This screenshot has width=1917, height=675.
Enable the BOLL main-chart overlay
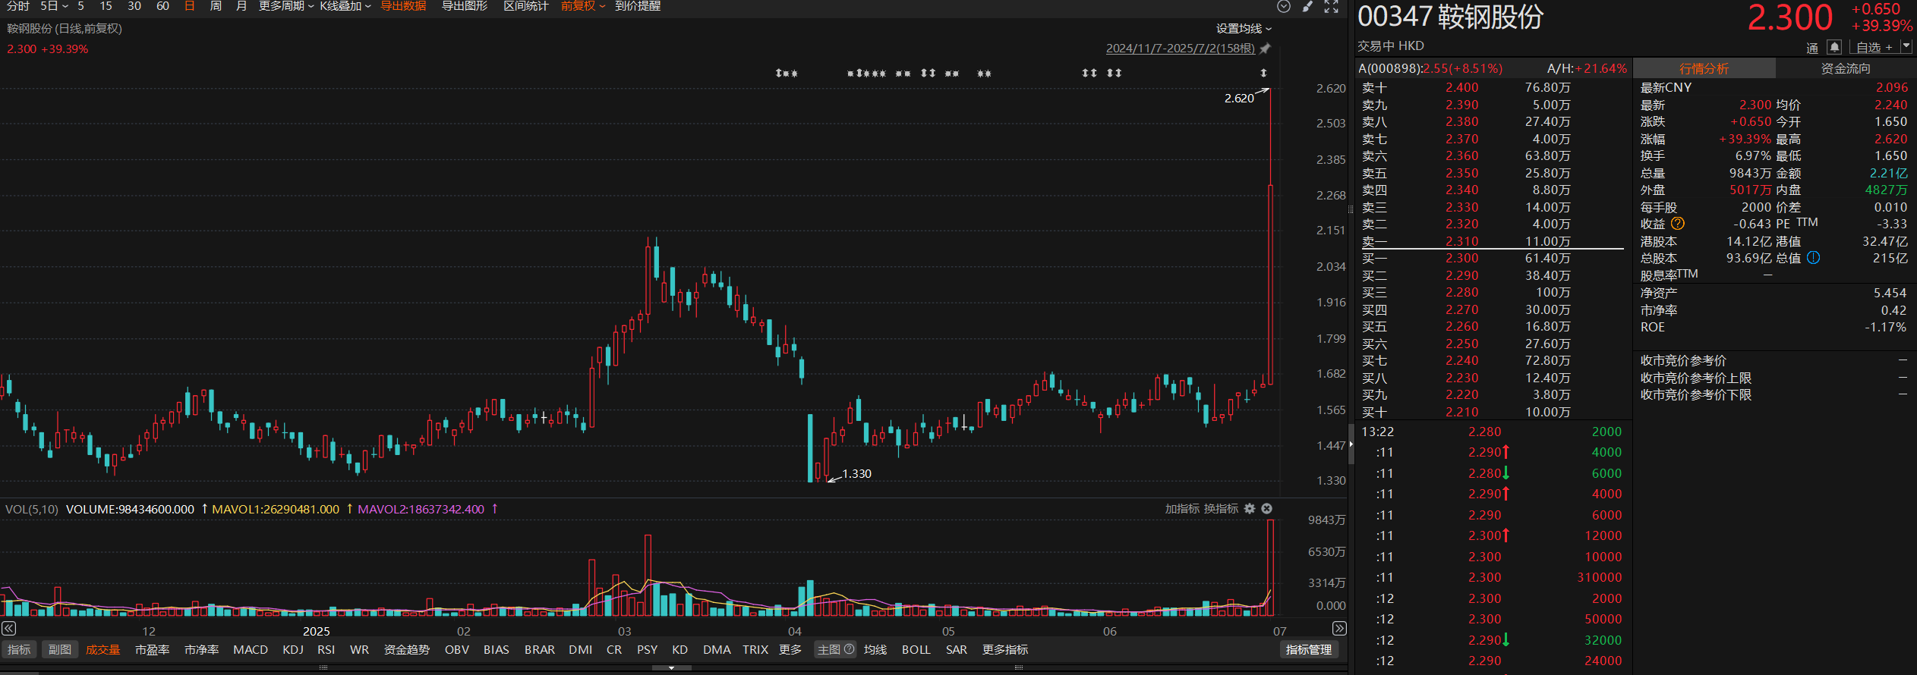coord(916,649)
